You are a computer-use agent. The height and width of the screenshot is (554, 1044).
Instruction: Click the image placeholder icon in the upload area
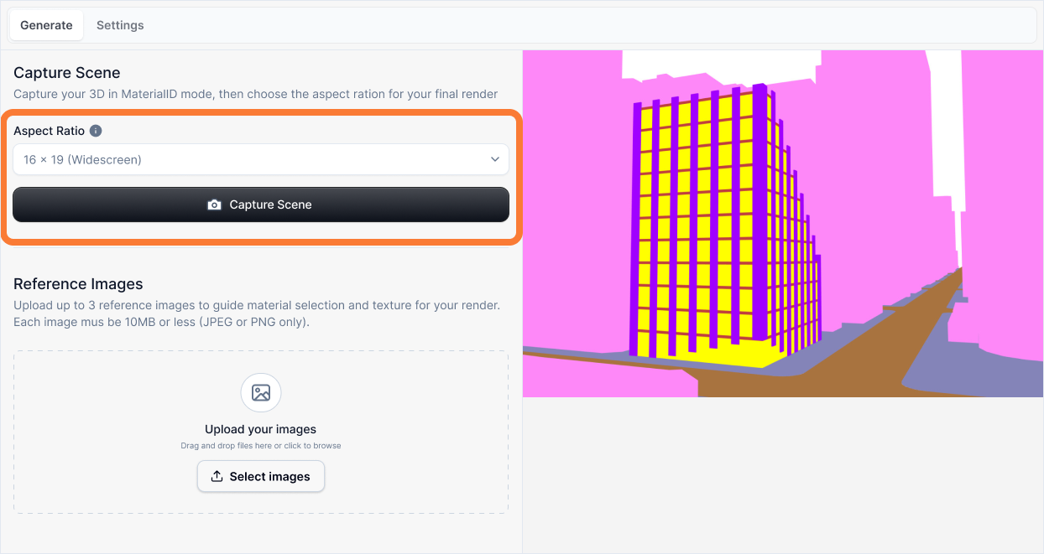(261, 392)
